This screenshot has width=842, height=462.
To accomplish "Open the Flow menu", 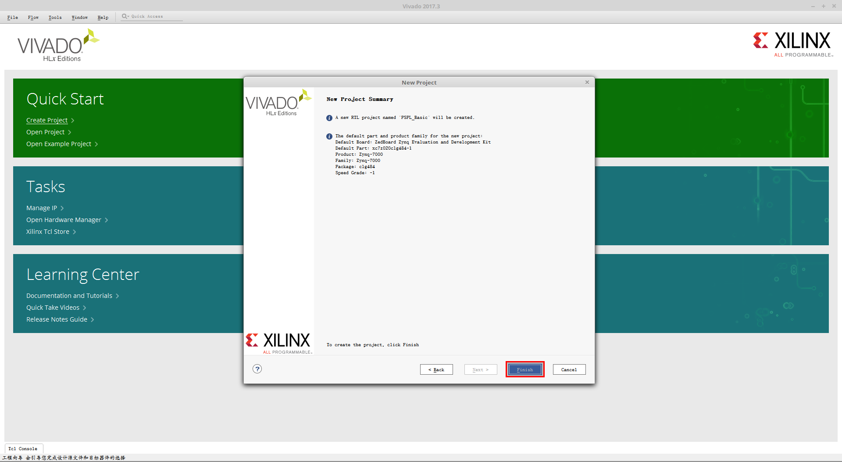I will (33, 18).
